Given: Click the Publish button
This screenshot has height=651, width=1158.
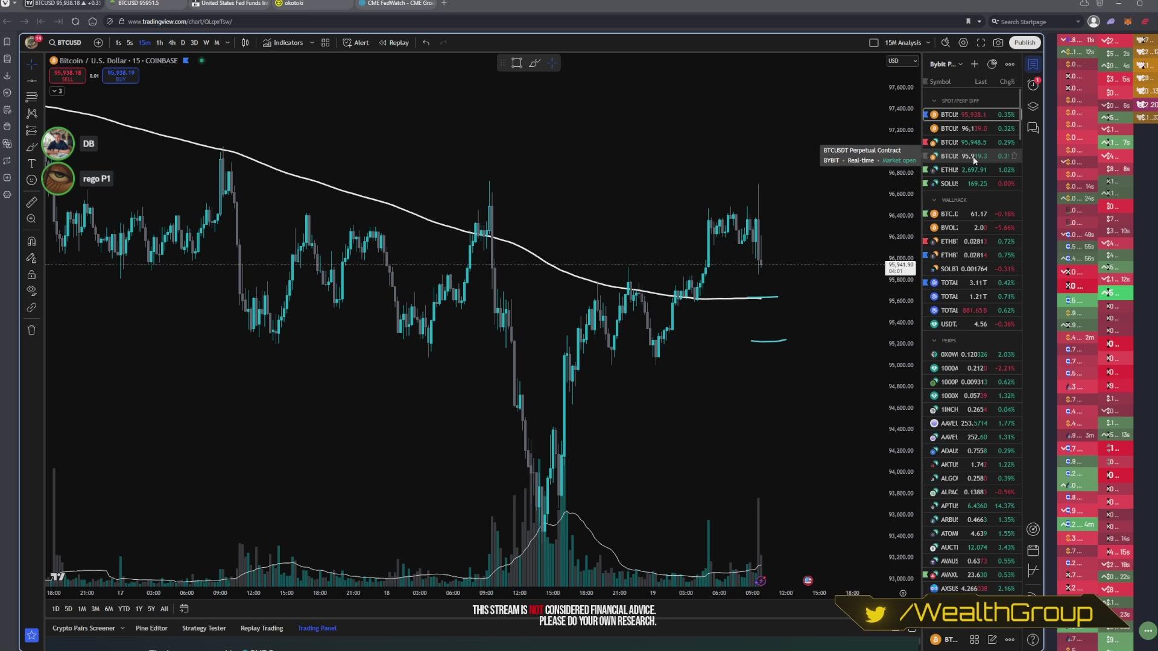Looking at the screenshot, I should [1025, 43].
